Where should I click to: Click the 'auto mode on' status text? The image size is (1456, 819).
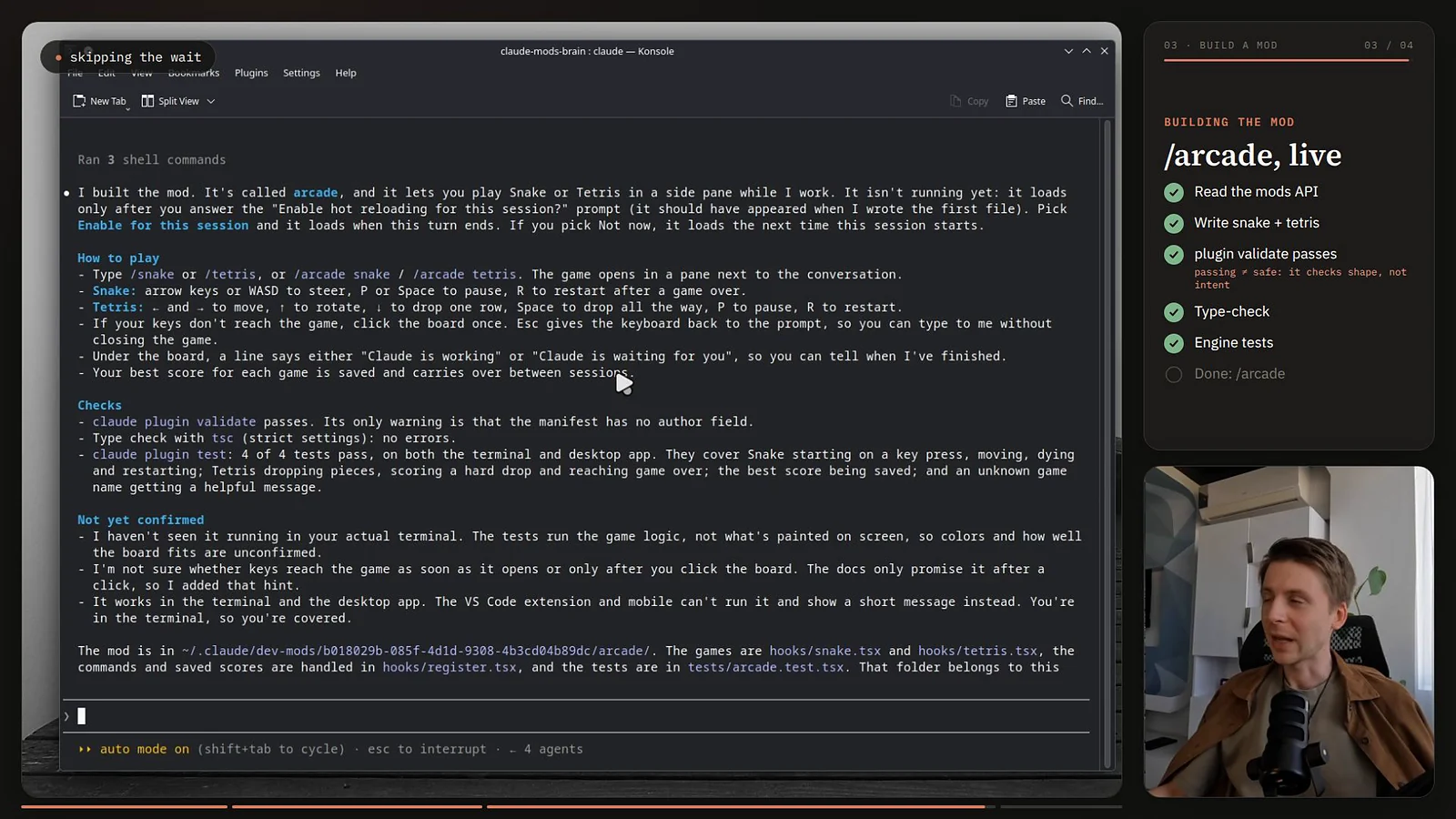pos(145,750)
